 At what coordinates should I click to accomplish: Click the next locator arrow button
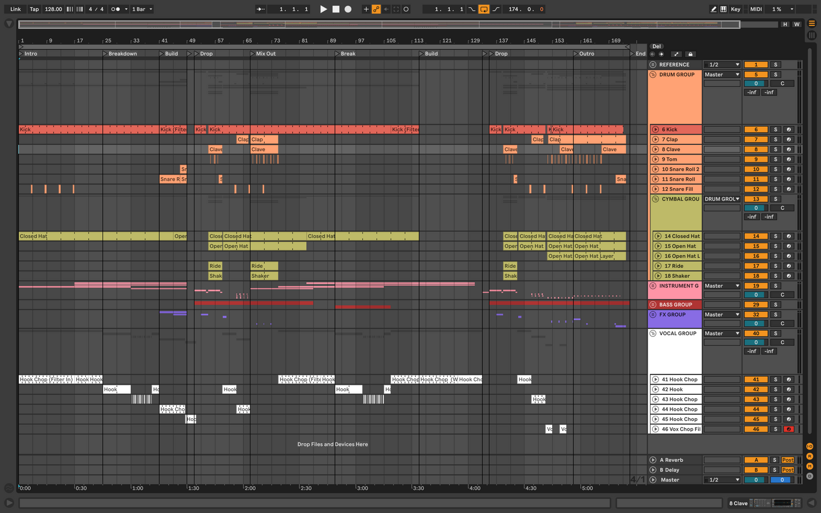(x=661, y=55)
